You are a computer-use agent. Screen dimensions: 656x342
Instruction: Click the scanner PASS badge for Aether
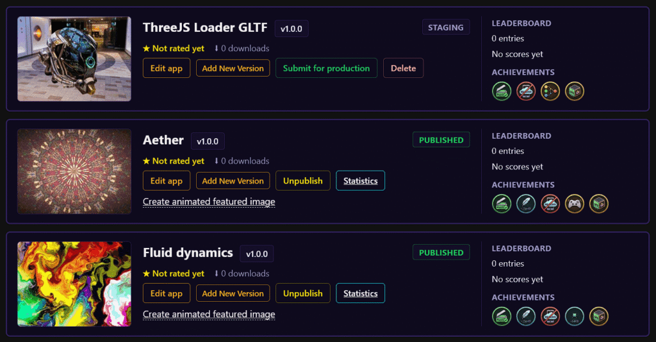click(x=502, y=204)
